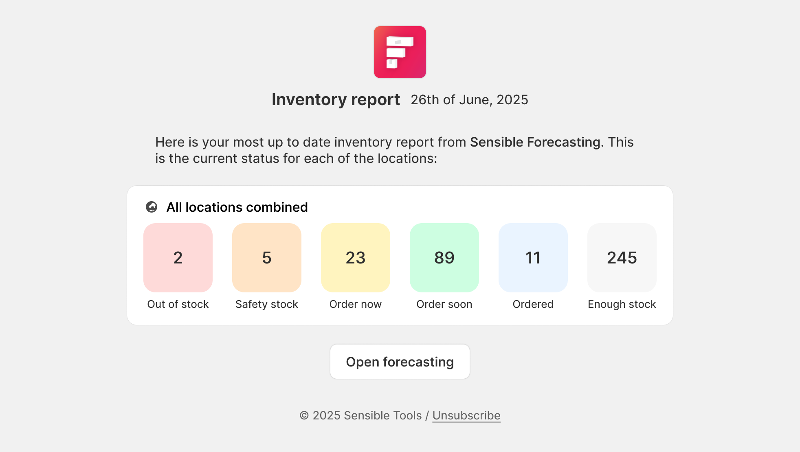
Task: Open forecasting via the button
Action: click(x=400, y=362)
